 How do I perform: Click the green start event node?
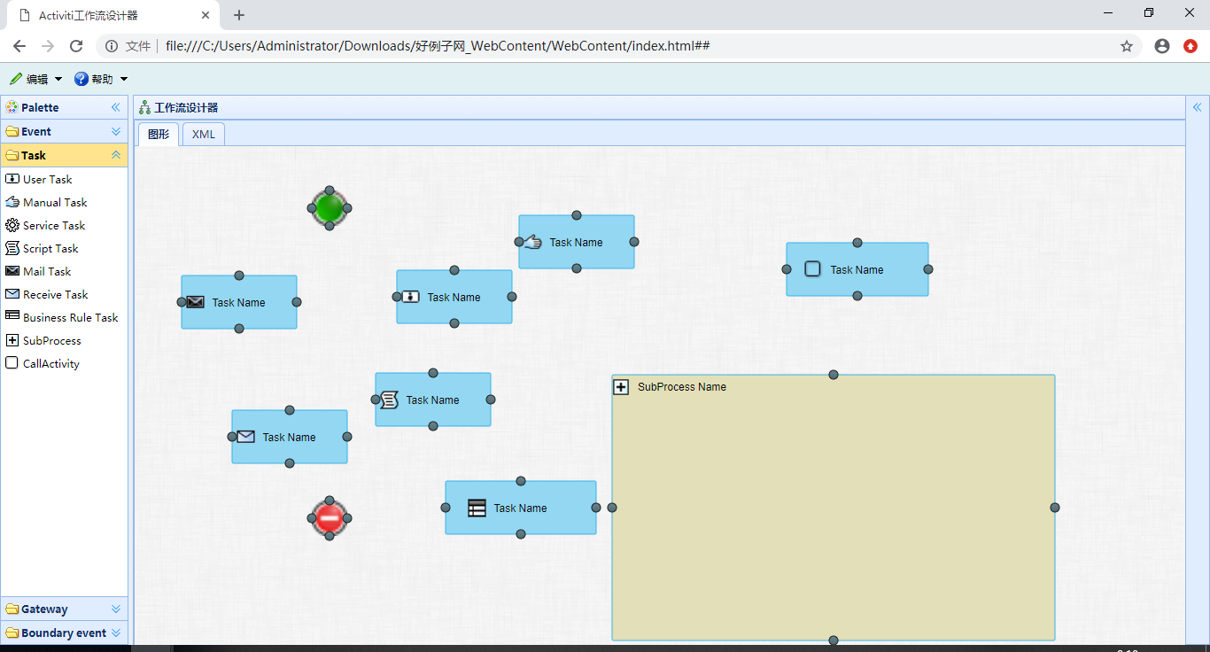coord(330,208)
